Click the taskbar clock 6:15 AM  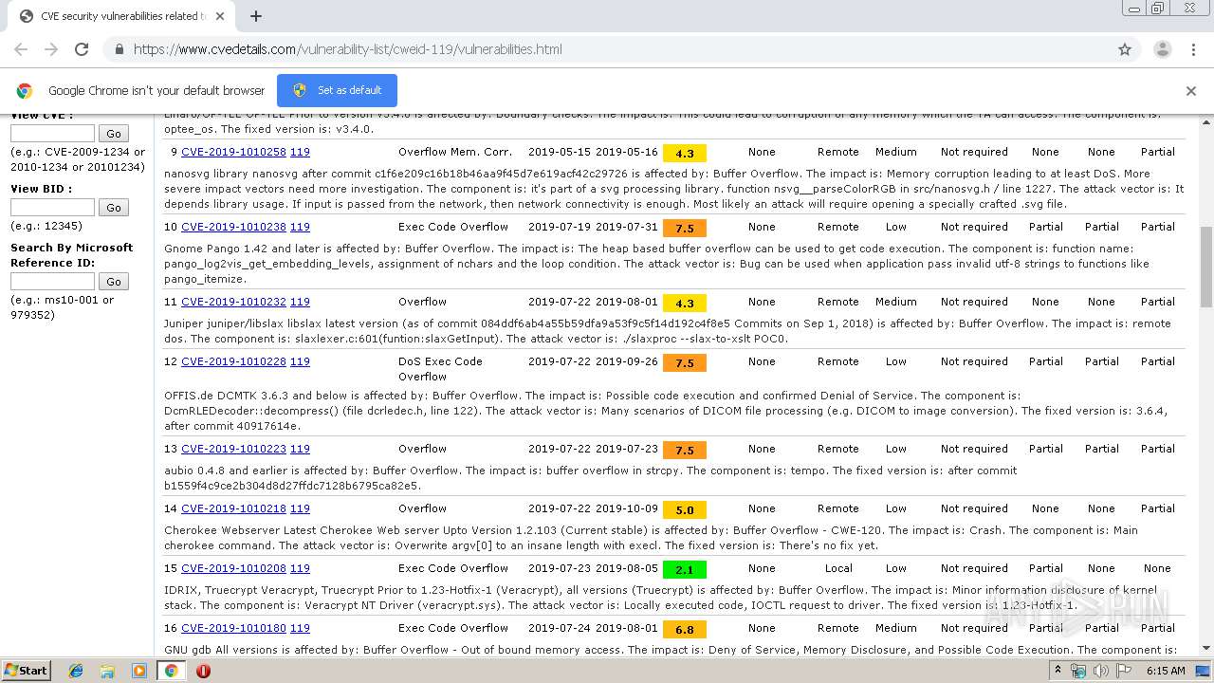pos(1165,671)
